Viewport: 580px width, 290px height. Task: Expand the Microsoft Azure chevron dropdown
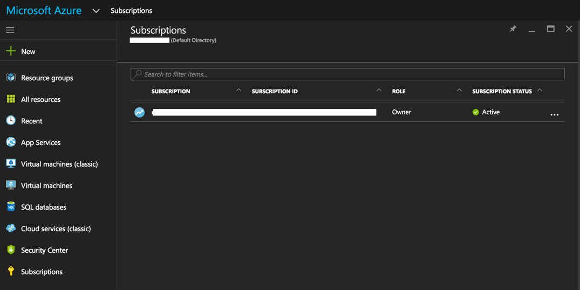(x=96, y=11)
